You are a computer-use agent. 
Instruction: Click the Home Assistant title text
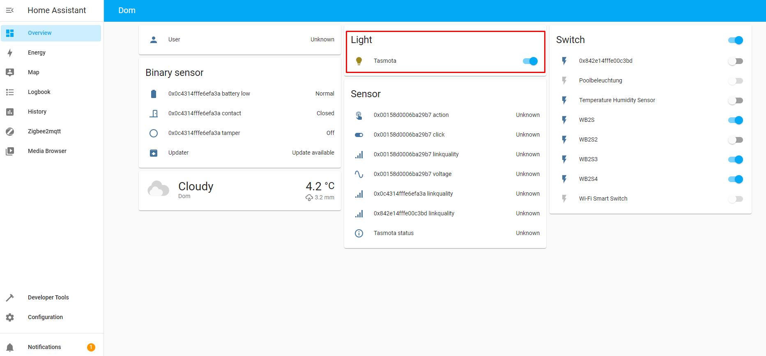[x=57, y=10]
